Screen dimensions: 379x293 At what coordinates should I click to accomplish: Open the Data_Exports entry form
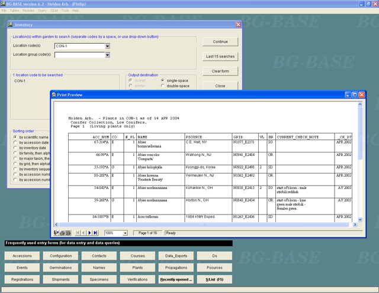coord(176,256)
